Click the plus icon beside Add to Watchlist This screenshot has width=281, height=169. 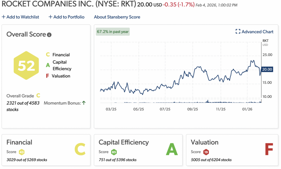pos(3,17)
